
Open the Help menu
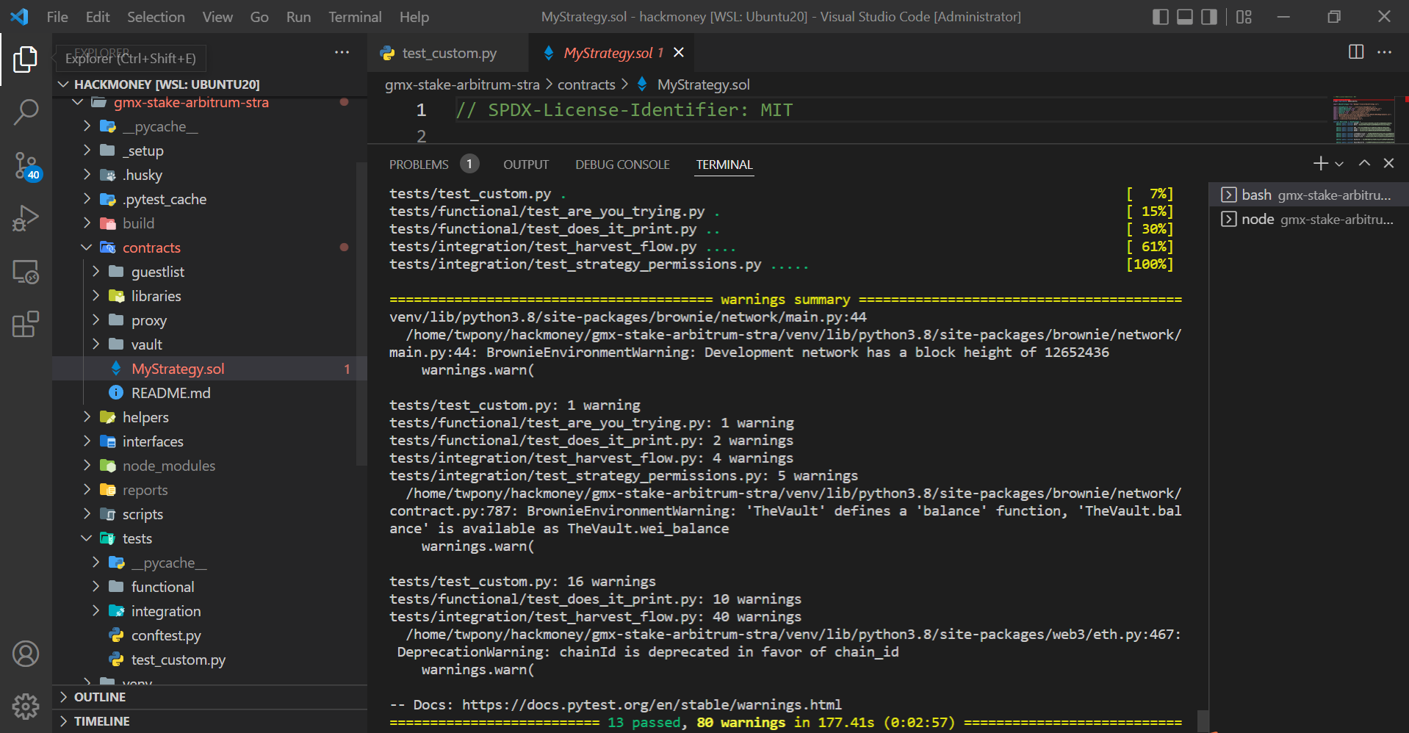click(414, 17)
